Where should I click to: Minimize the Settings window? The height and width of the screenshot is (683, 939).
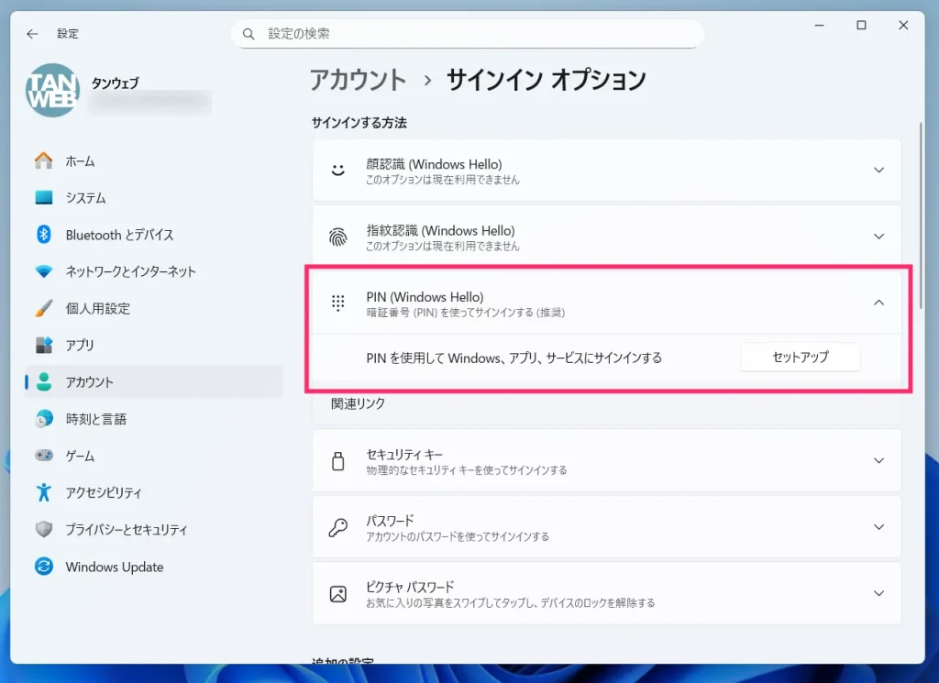pyautogui.click(x=819, y=25)
